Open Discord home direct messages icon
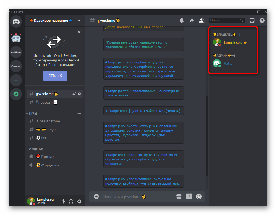This screenshot has height=215, width=276. 16,22
